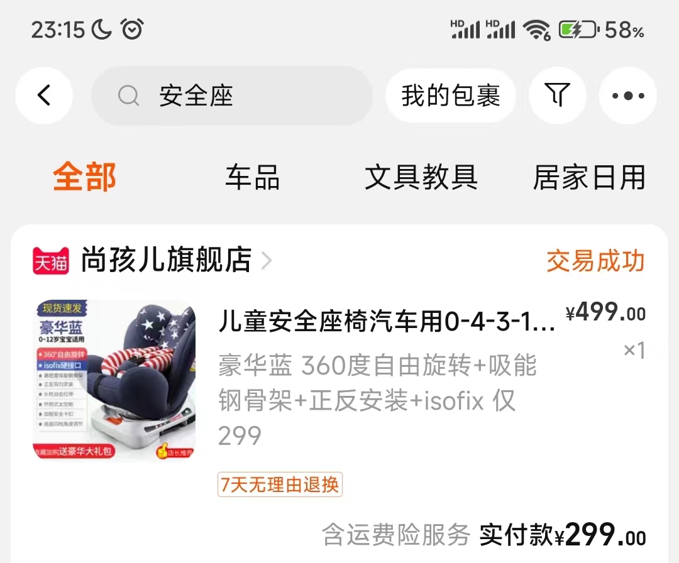Expand shop chevron beside 尚孩儿旗舰店
This screenshot has height=563, width=679.
pyautogui.click(x=267, y=261)
